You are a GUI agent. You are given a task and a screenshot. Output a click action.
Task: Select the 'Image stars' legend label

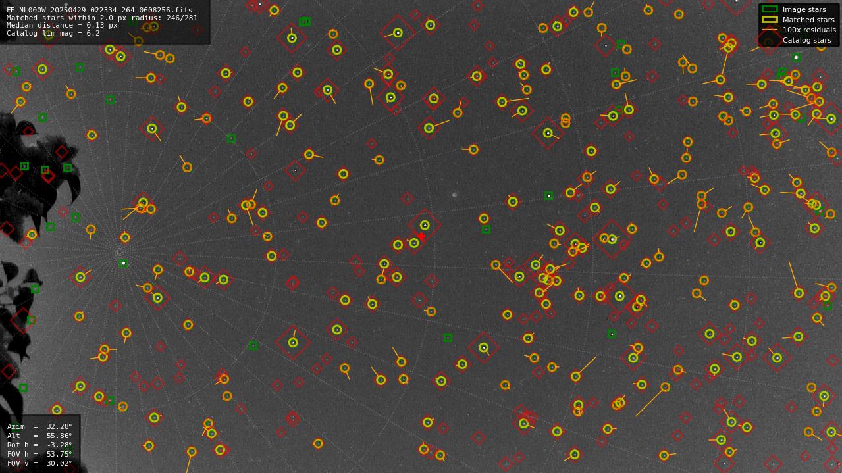(x=804, y=9)
